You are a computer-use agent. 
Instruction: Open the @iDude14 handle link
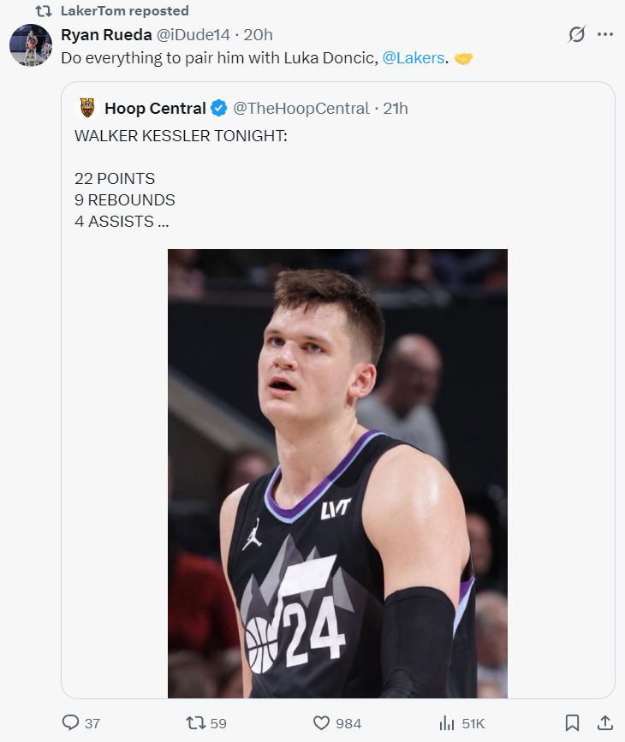tap(193, 34)
